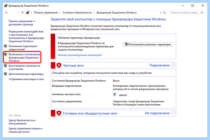
Task: Click the Up one level arrow
Action: [22, 13]
